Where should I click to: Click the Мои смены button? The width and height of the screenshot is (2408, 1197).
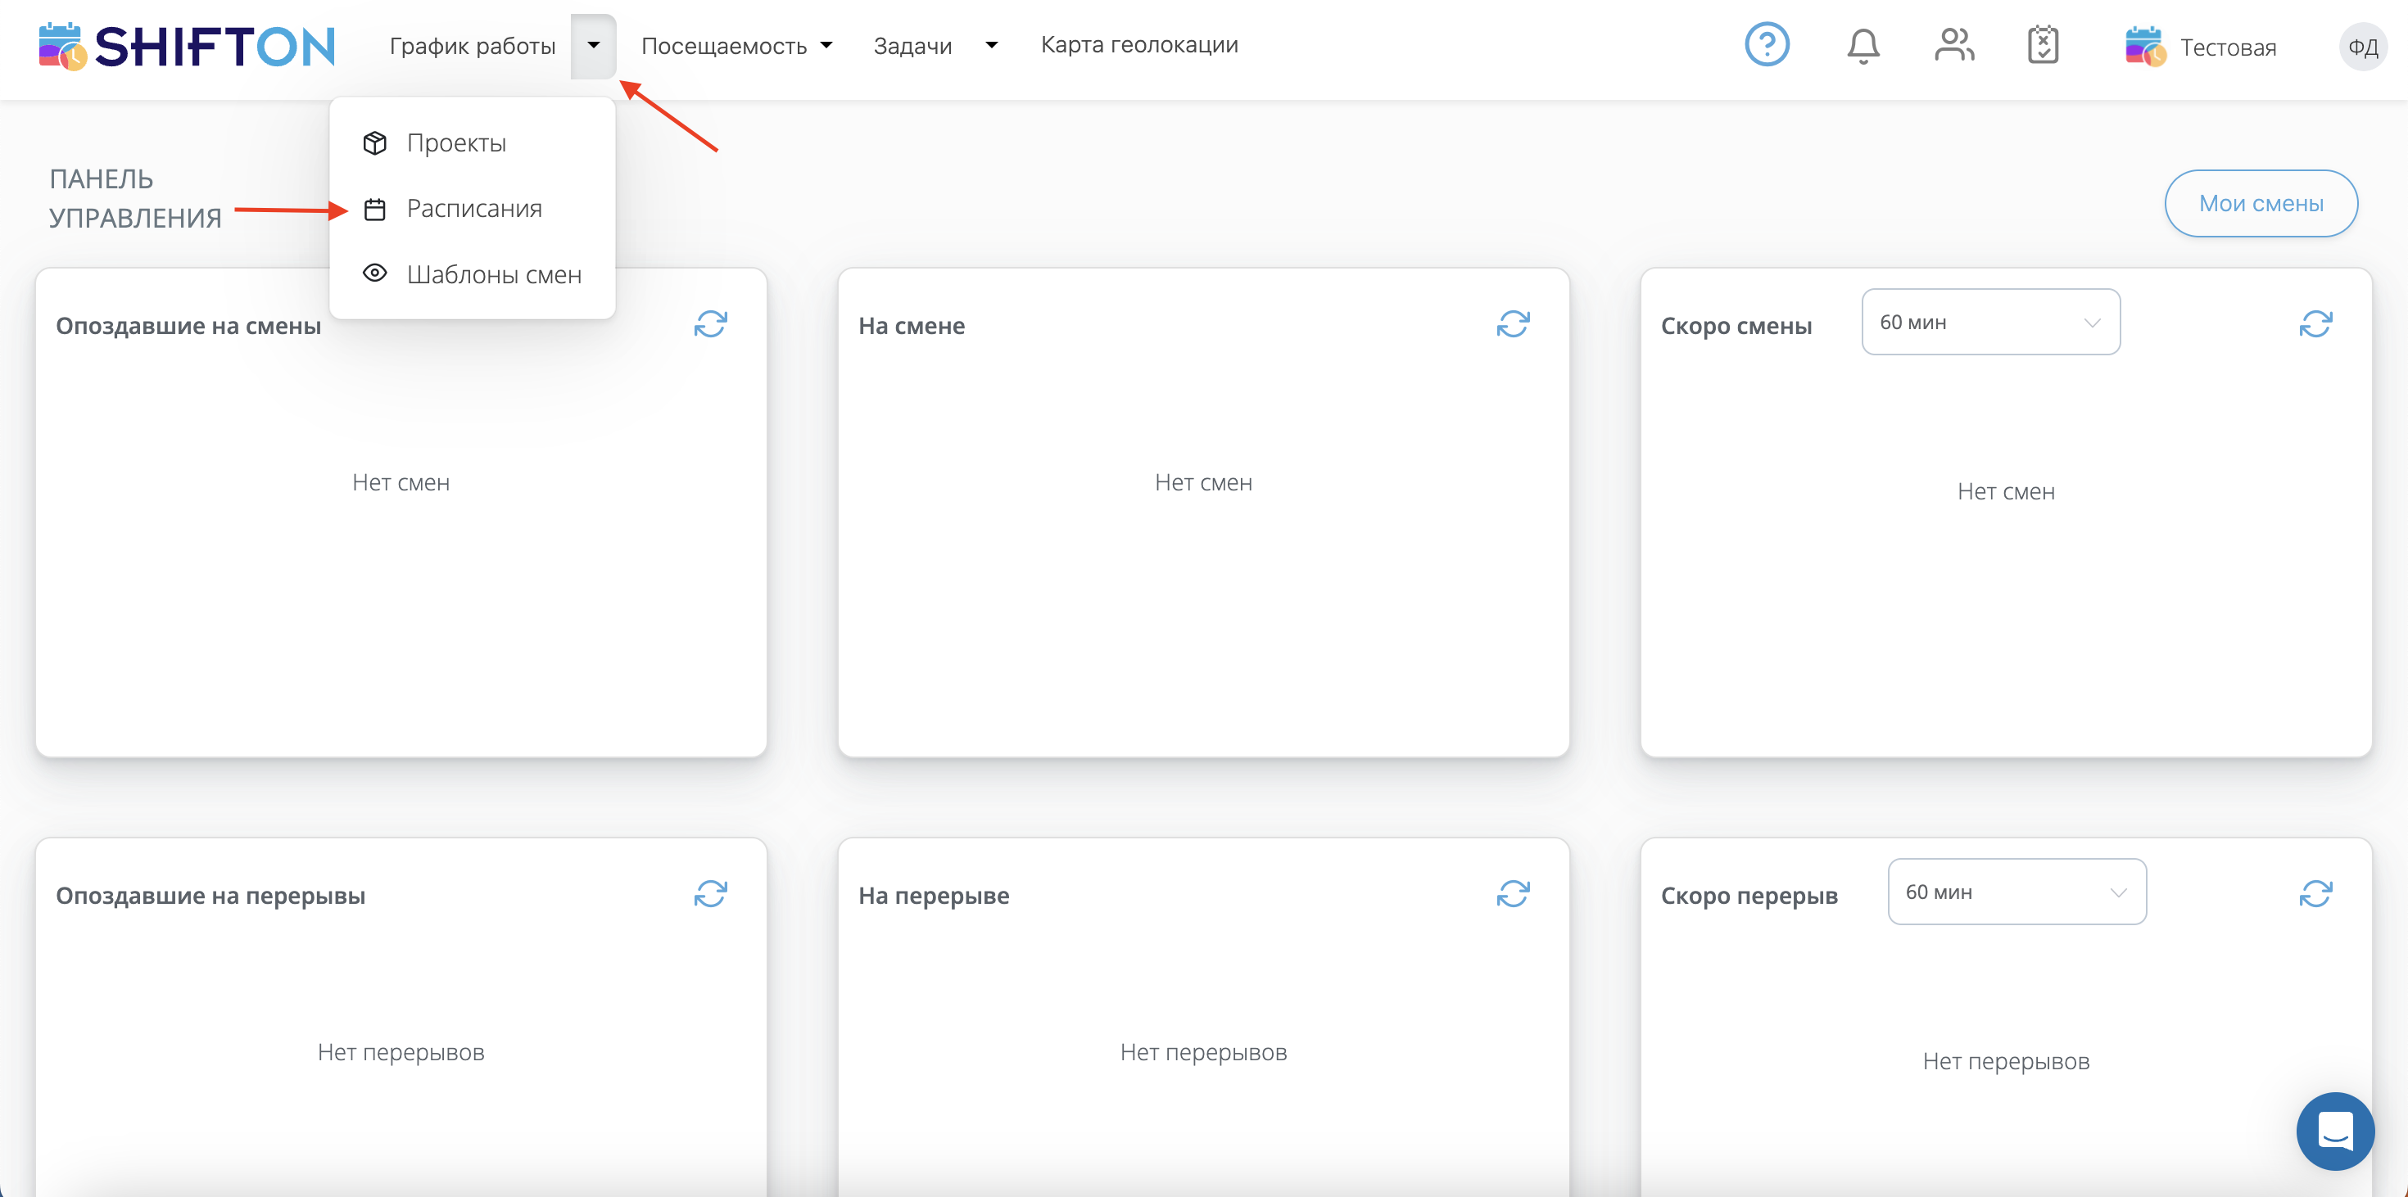click(2261, 203)
